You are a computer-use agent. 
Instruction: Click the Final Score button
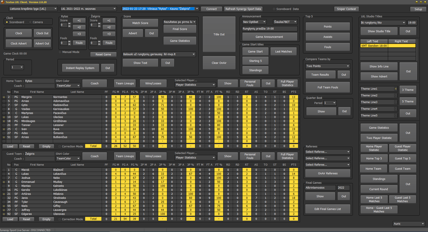(180, 29)
